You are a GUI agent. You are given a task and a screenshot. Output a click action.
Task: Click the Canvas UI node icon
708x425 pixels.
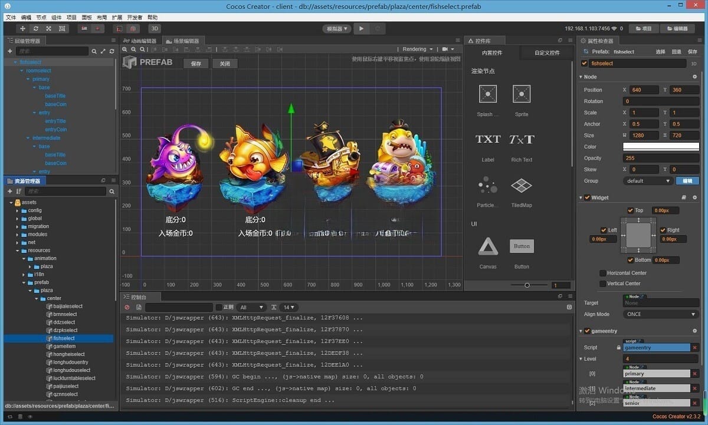(x=488, y=246)
